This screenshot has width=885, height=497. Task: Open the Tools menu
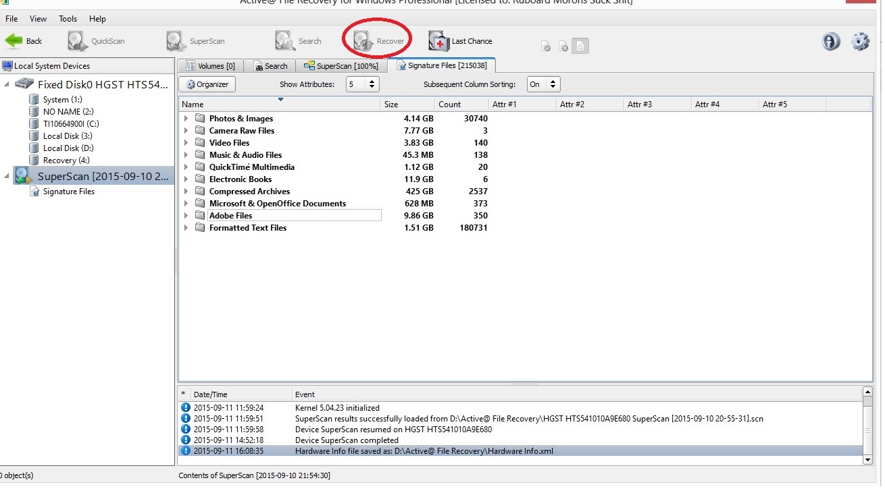pyautogui.click(x=68, y=19)
